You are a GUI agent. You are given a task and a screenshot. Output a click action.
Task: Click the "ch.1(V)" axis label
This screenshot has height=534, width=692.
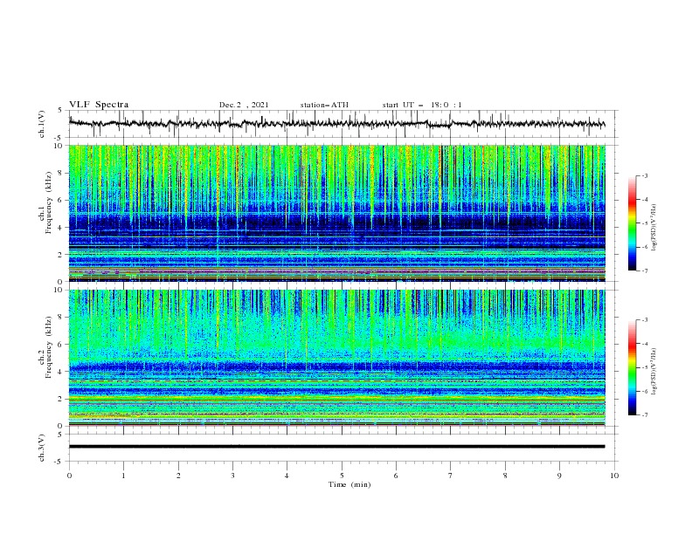coord(42,124)
